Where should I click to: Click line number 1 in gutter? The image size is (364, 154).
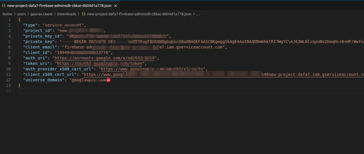click(x=10, y=20)
